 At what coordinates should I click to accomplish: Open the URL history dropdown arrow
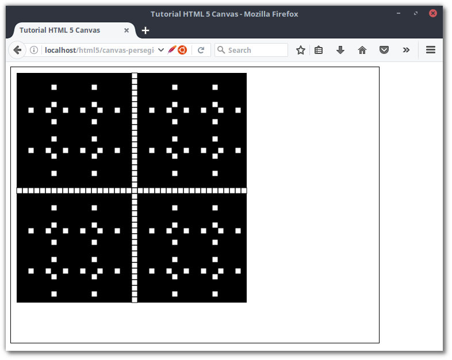pos(161,50)
